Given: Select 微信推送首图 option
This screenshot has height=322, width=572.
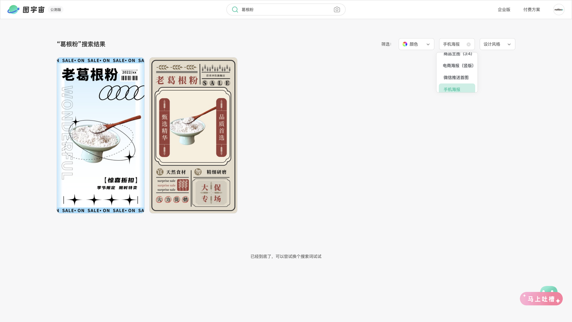Looking at the screenshot, I should tap(456, 77).
